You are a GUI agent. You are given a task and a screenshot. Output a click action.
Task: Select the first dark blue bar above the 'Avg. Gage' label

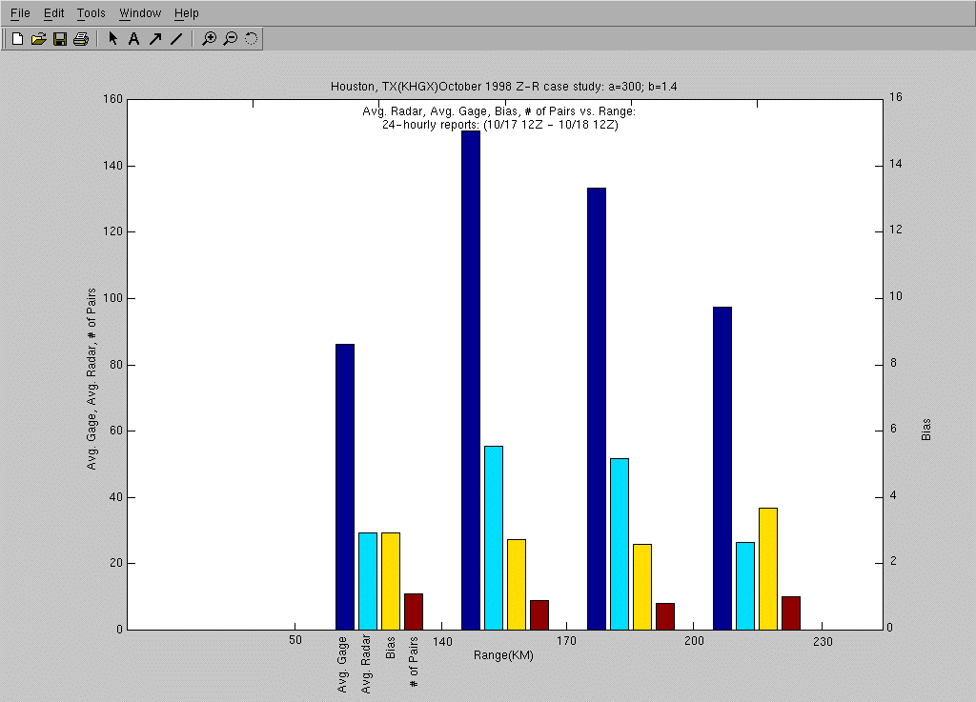click(x=345, y=487)
